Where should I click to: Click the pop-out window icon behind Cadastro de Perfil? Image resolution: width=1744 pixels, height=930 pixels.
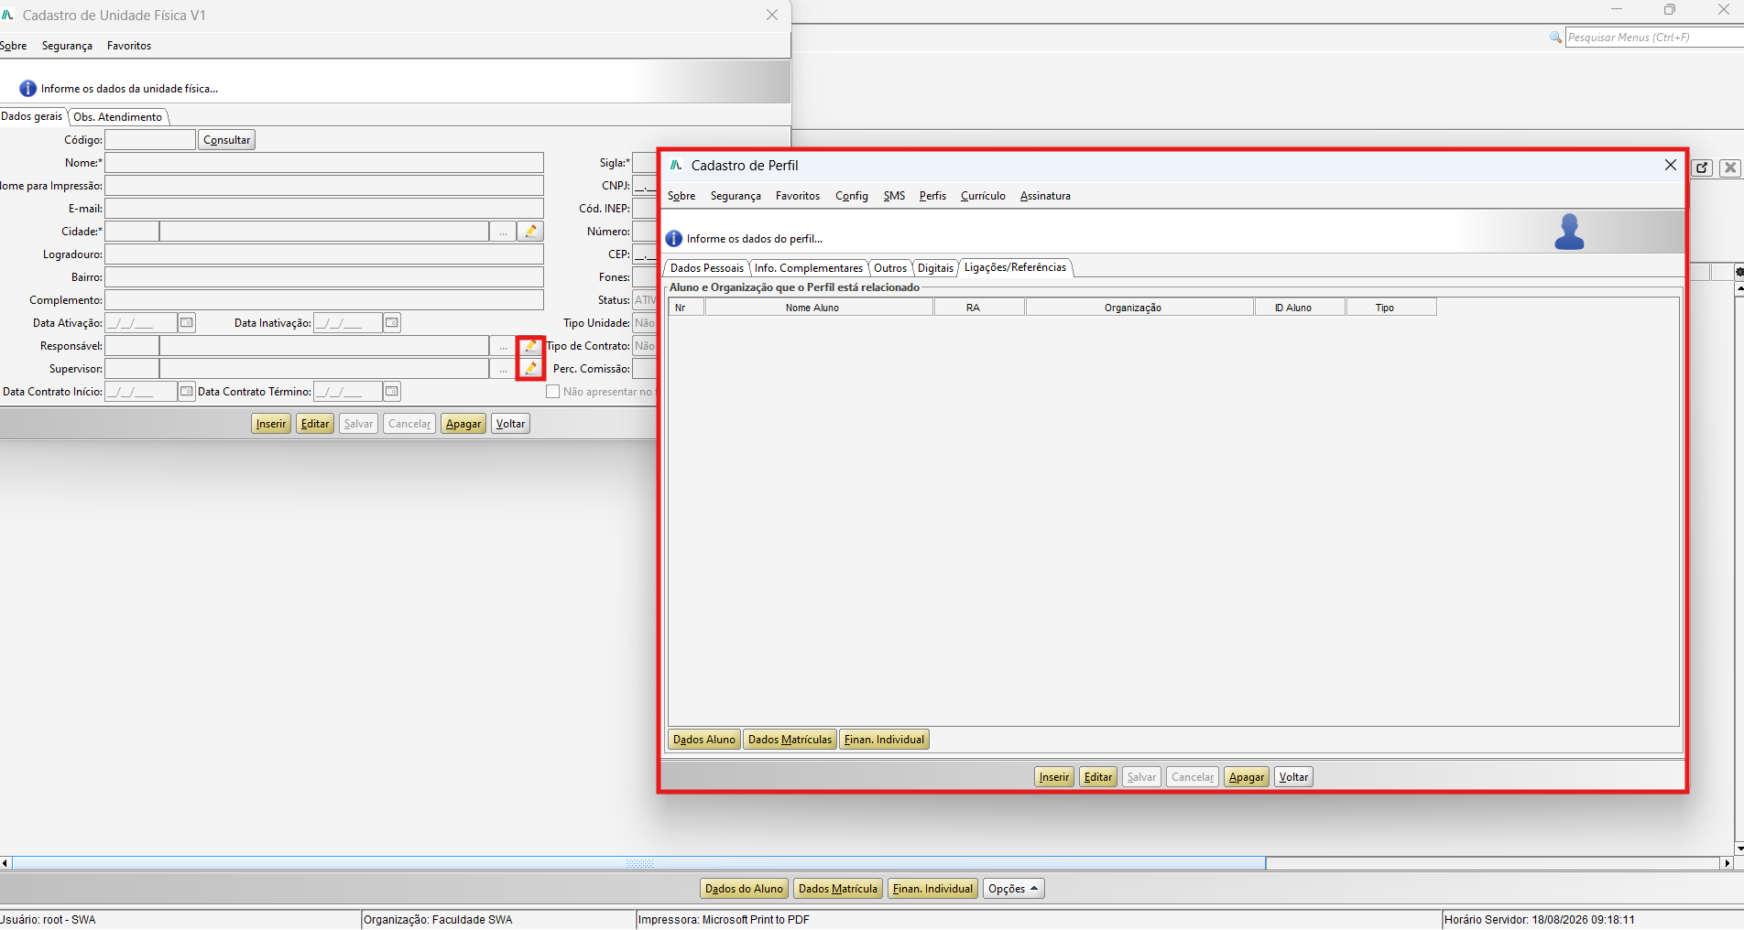pos(1702,168)
